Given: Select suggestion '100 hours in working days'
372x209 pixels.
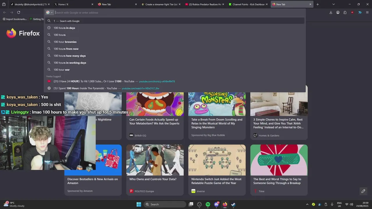Looking at the screenshot, I should 175,63.
